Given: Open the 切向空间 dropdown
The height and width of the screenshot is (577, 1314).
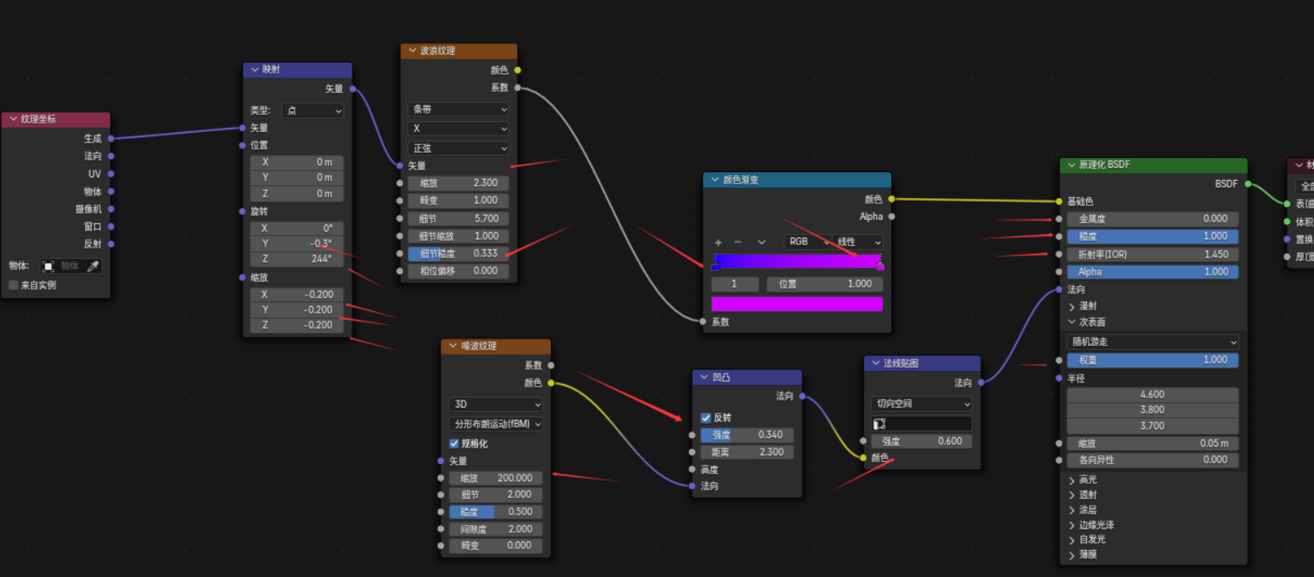Looking at the screenshot, I should coord(922,403).
